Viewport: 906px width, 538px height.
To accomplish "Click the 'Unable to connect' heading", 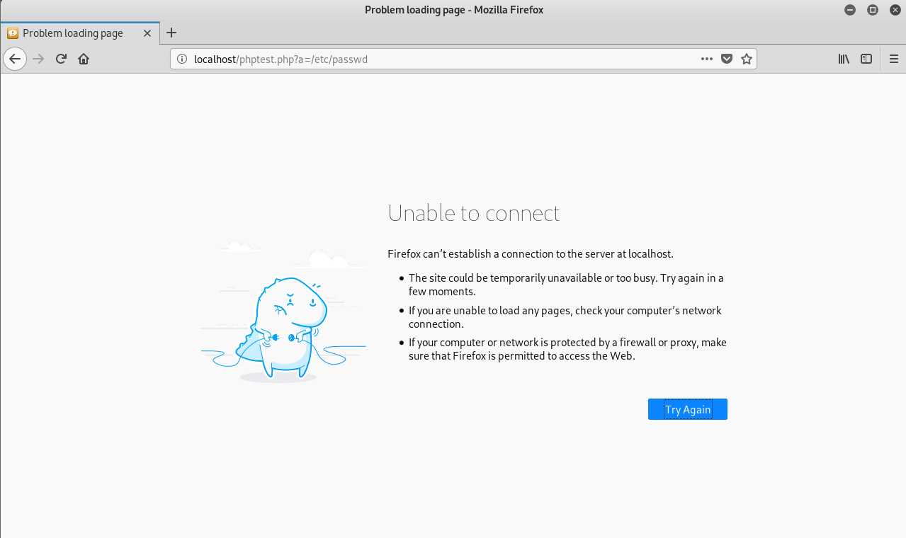I will click(x=474, y=213).
